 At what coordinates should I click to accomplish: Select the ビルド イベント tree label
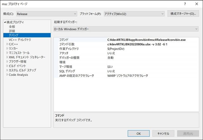click(17, 66)
